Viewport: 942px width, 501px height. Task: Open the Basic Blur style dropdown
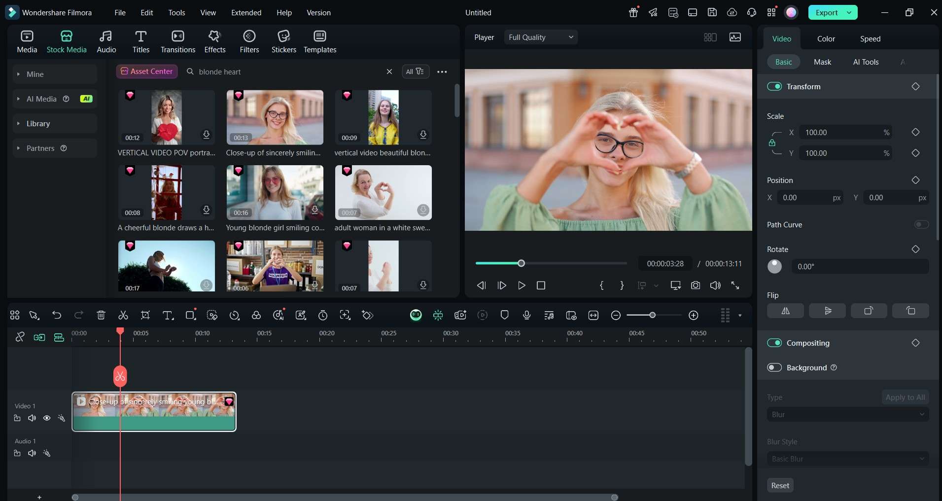848,459
